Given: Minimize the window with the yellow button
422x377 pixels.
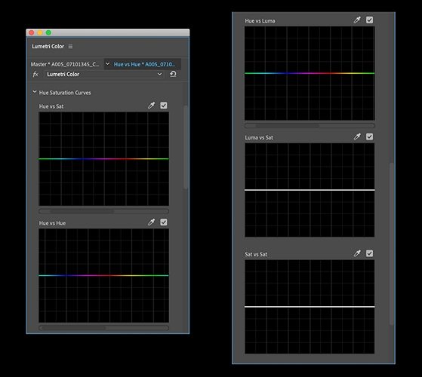Looking at the screenshot, I should (x=40, y=32).
